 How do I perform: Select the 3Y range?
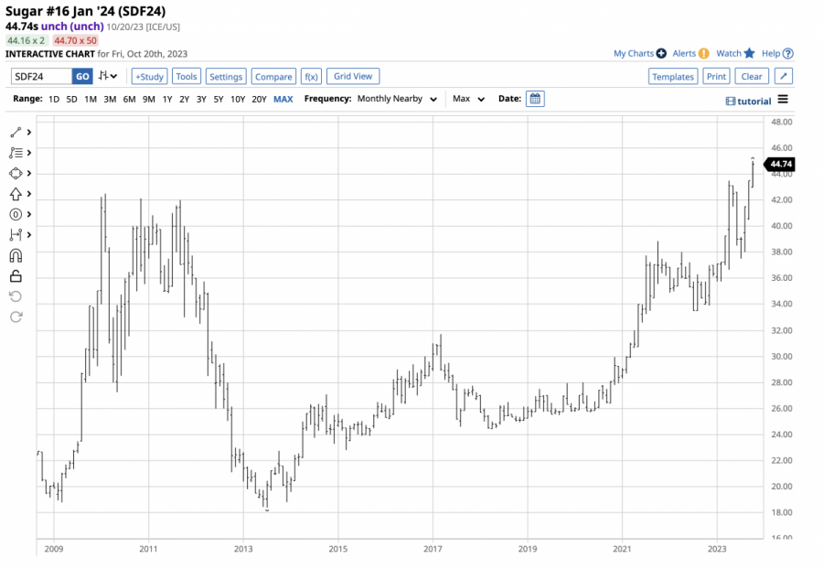pyautogui.click(x=201, y=99)
